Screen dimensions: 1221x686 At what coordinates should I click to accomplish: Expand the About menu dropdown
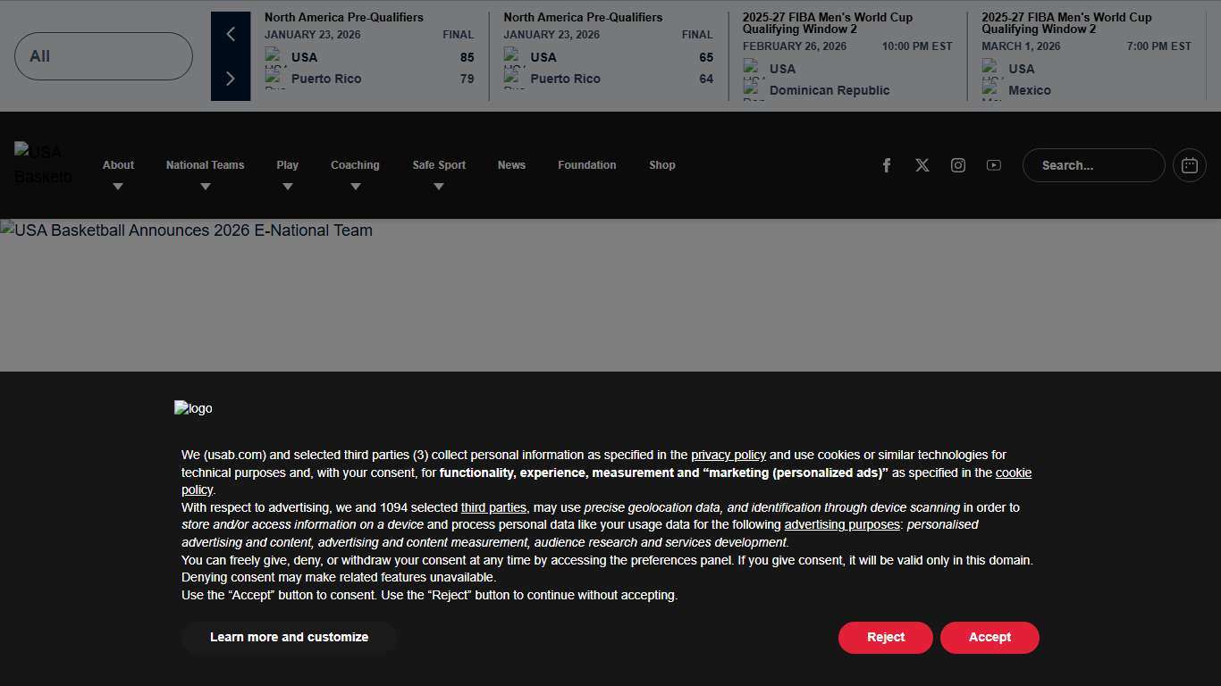coord(118,186)
